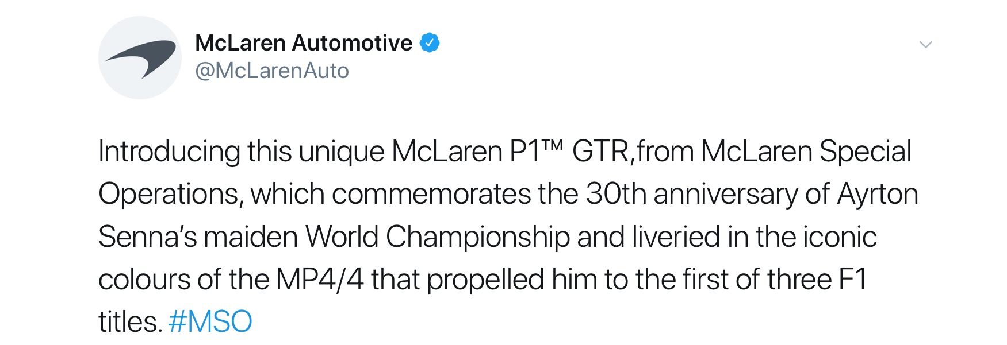Click the McLaren Automotive display name
The width and height of the screenshot is (1007, 345).
[x=304, y=43]
